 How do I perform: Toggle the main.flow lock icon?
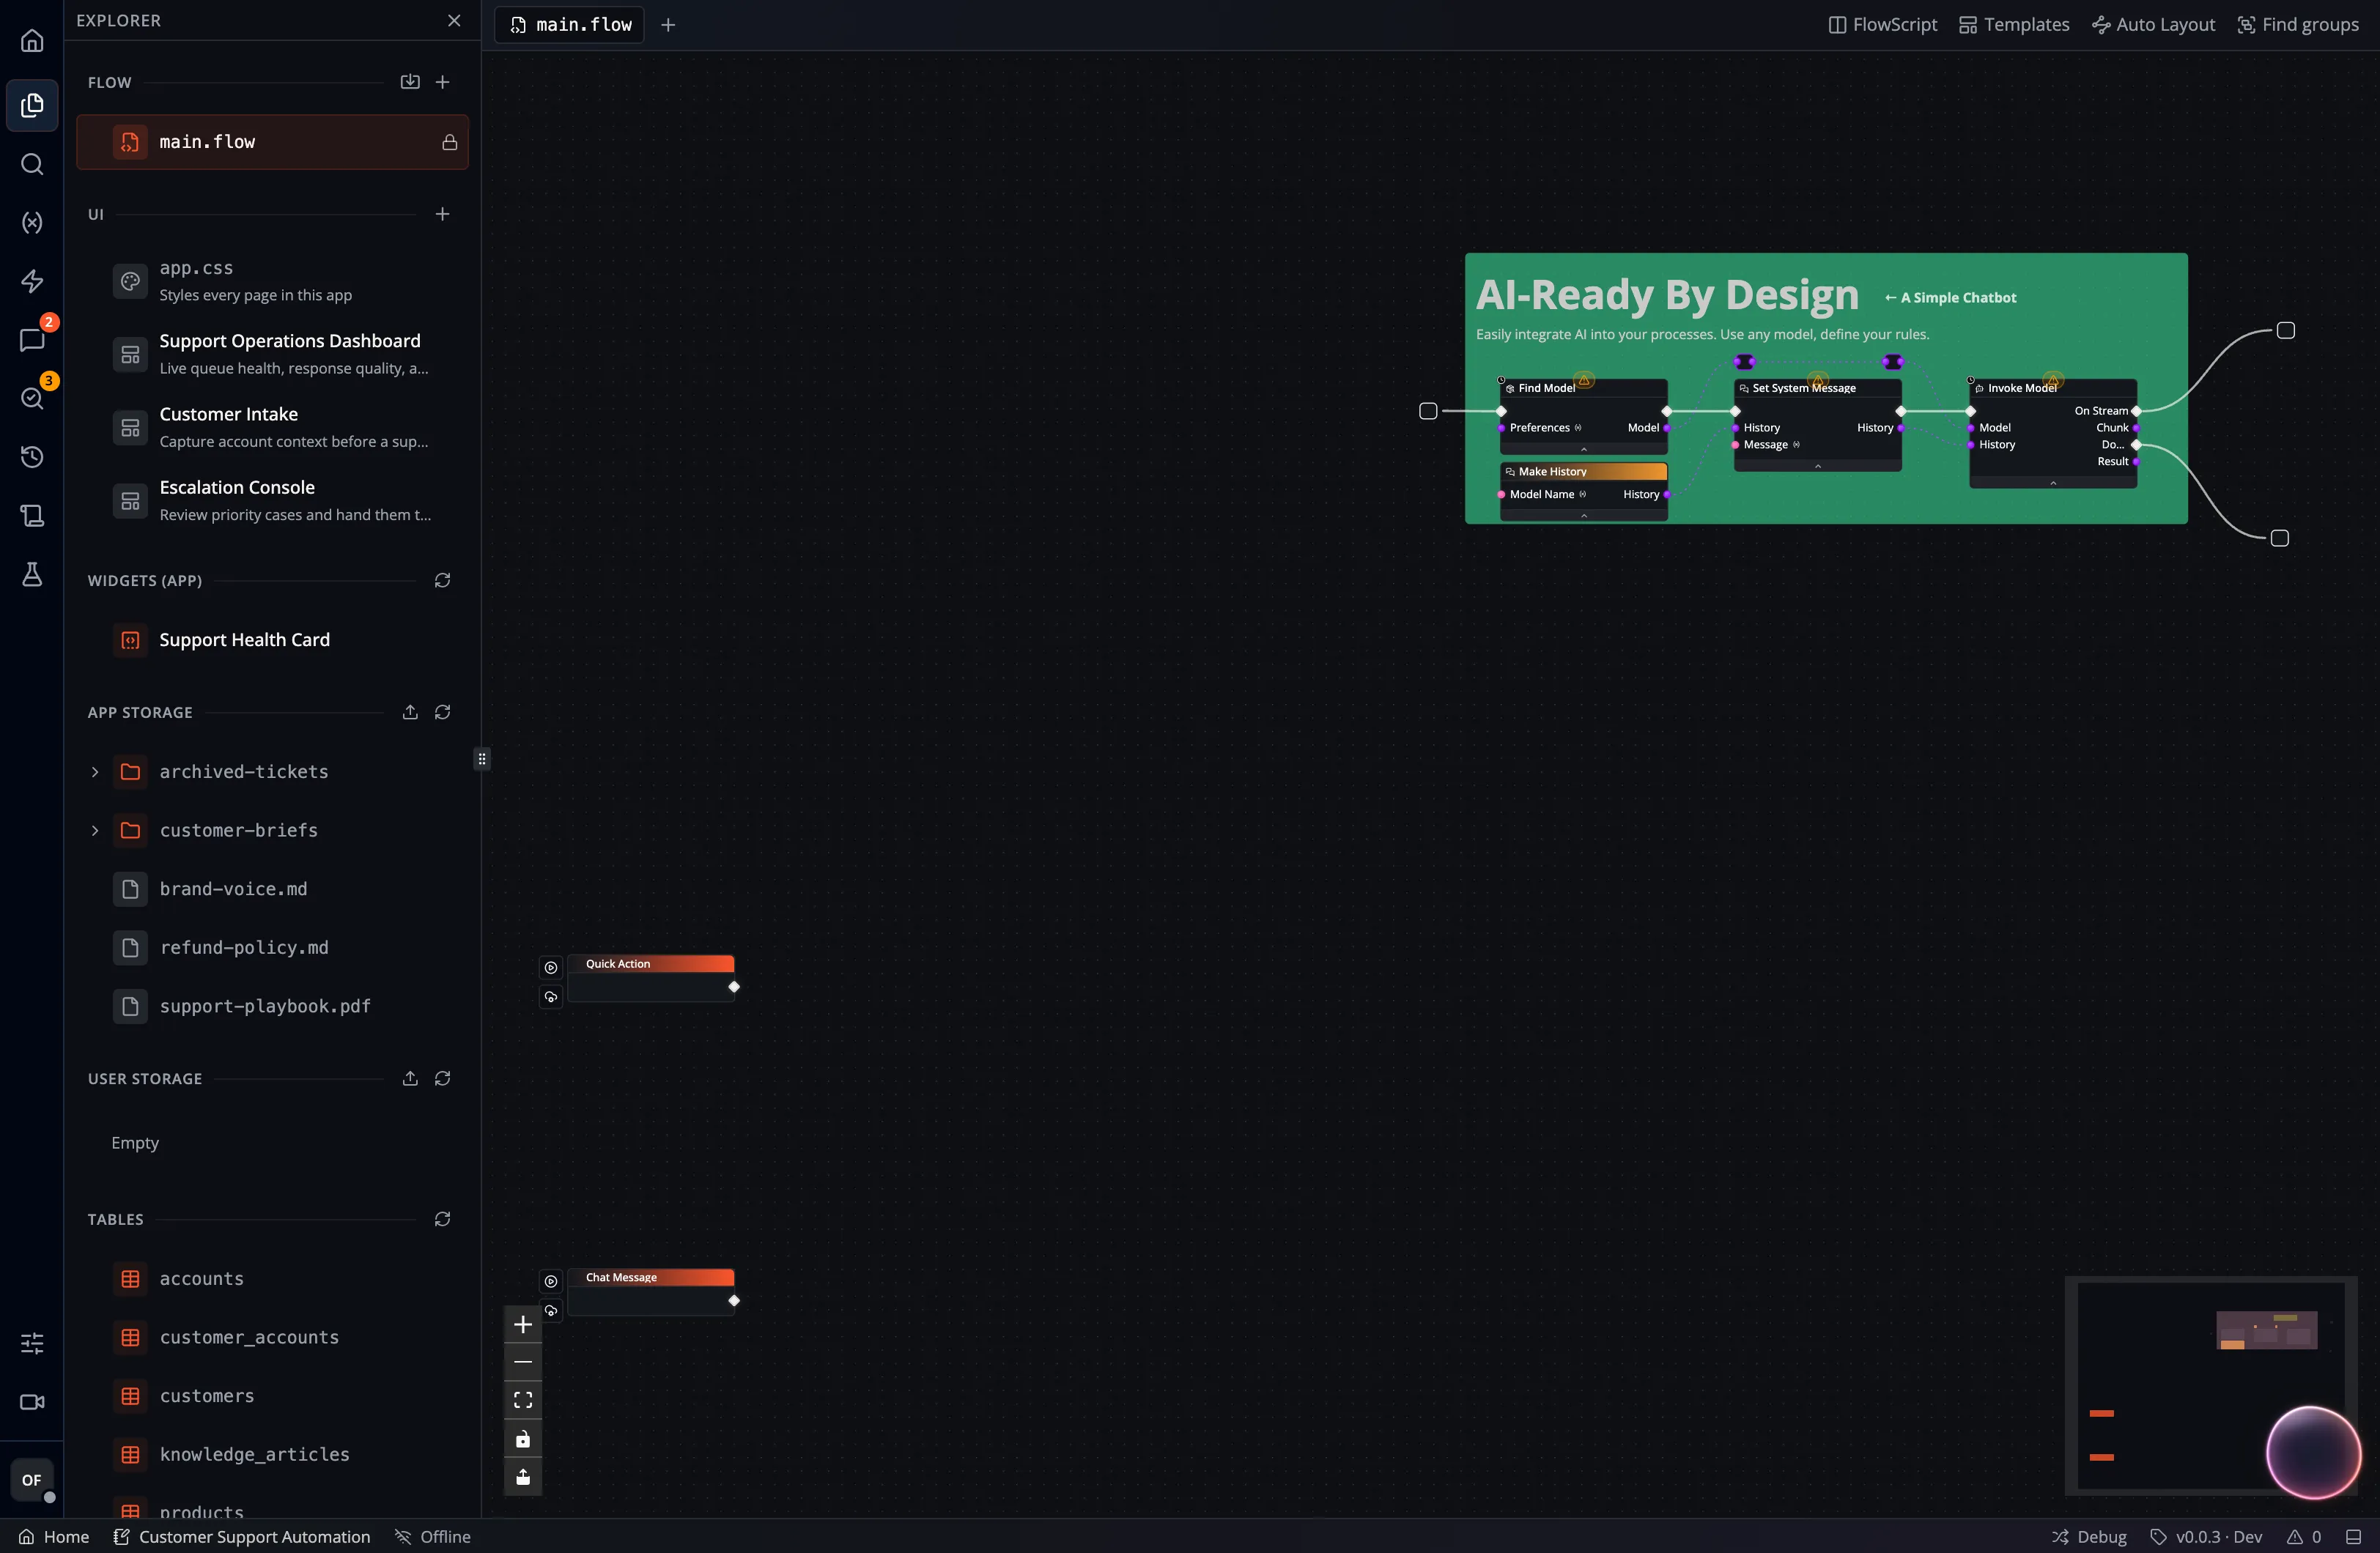click(450, 142)
